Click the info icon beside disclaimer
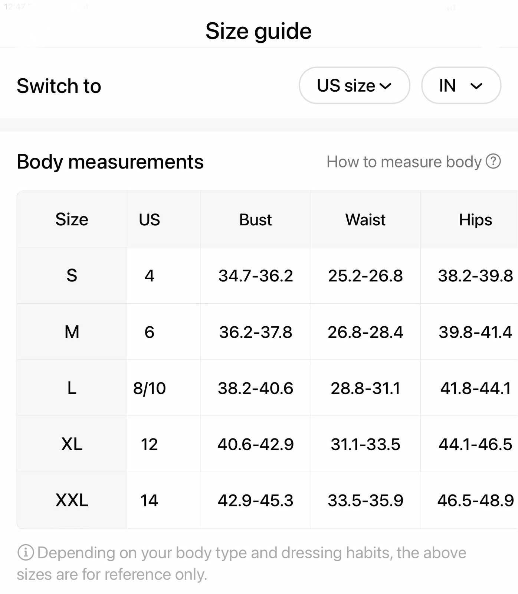 pos(26,552)
